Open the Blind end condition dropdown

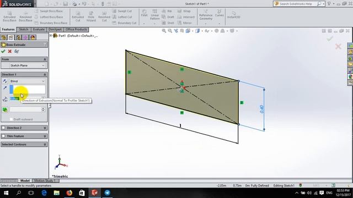click(27, 81)
